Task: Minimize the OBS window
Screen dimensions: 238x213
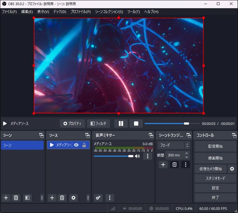Action: (x=205, y=4)
